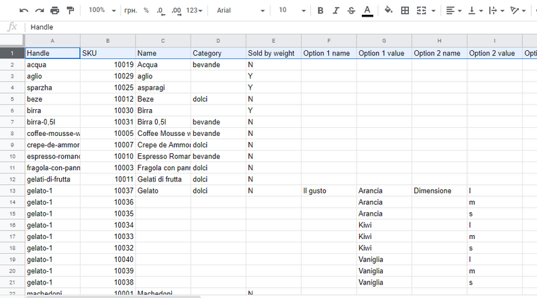Select the cell containing sparzha
Image resolution: width=537 pixels, height=298 pixels.
[x=52, y=88]
